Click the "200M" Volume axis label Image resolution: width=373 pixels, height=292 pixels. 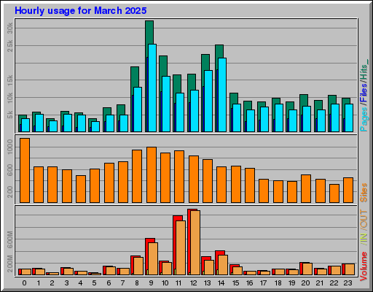point(10,264)
